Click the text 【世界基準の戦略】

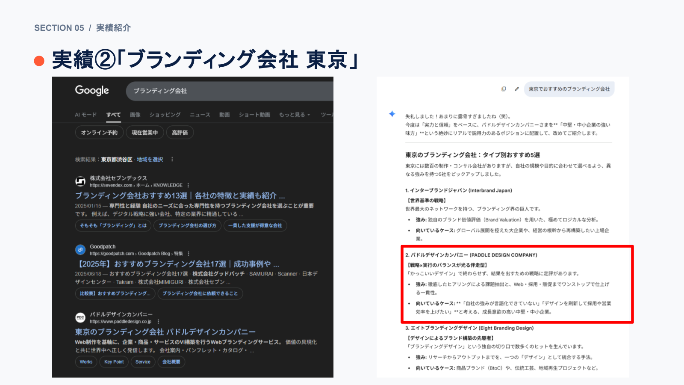426,201
